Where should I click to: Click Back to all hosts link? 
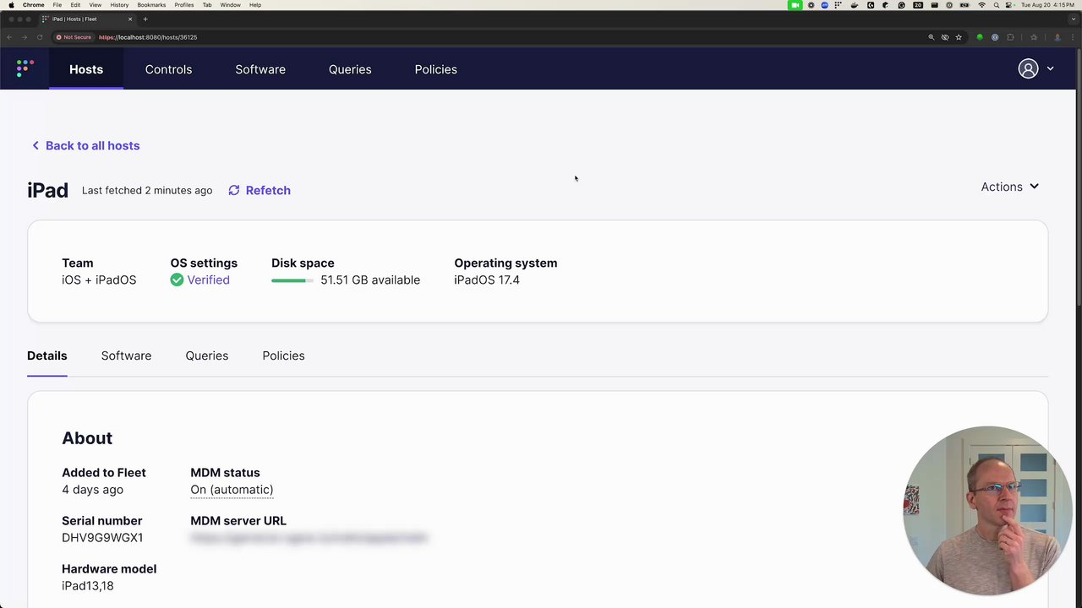tap(85, 145)
